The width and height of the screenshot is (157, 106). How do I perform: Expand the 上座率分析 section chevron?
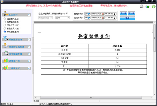(x=29, y=68)
